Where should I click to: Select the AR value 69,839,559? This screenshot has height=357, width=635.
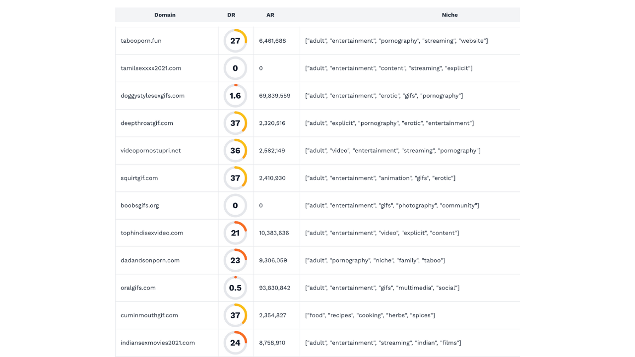[275, 96]
